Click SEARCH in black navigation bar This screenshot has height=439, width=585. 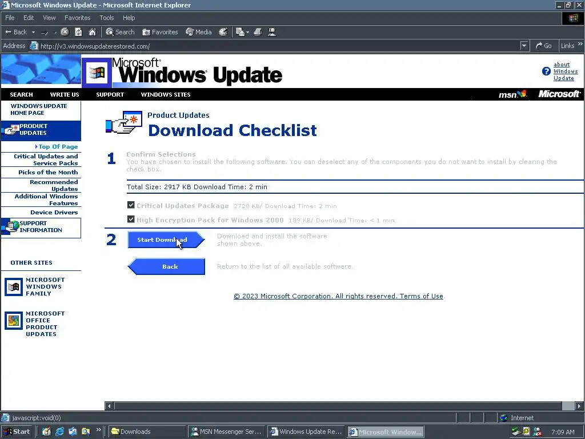(x=21, y=94)
